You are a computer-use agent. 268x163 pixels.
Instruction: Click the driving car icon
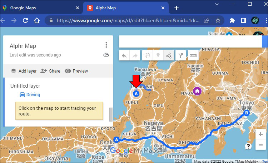pos(22,94)
